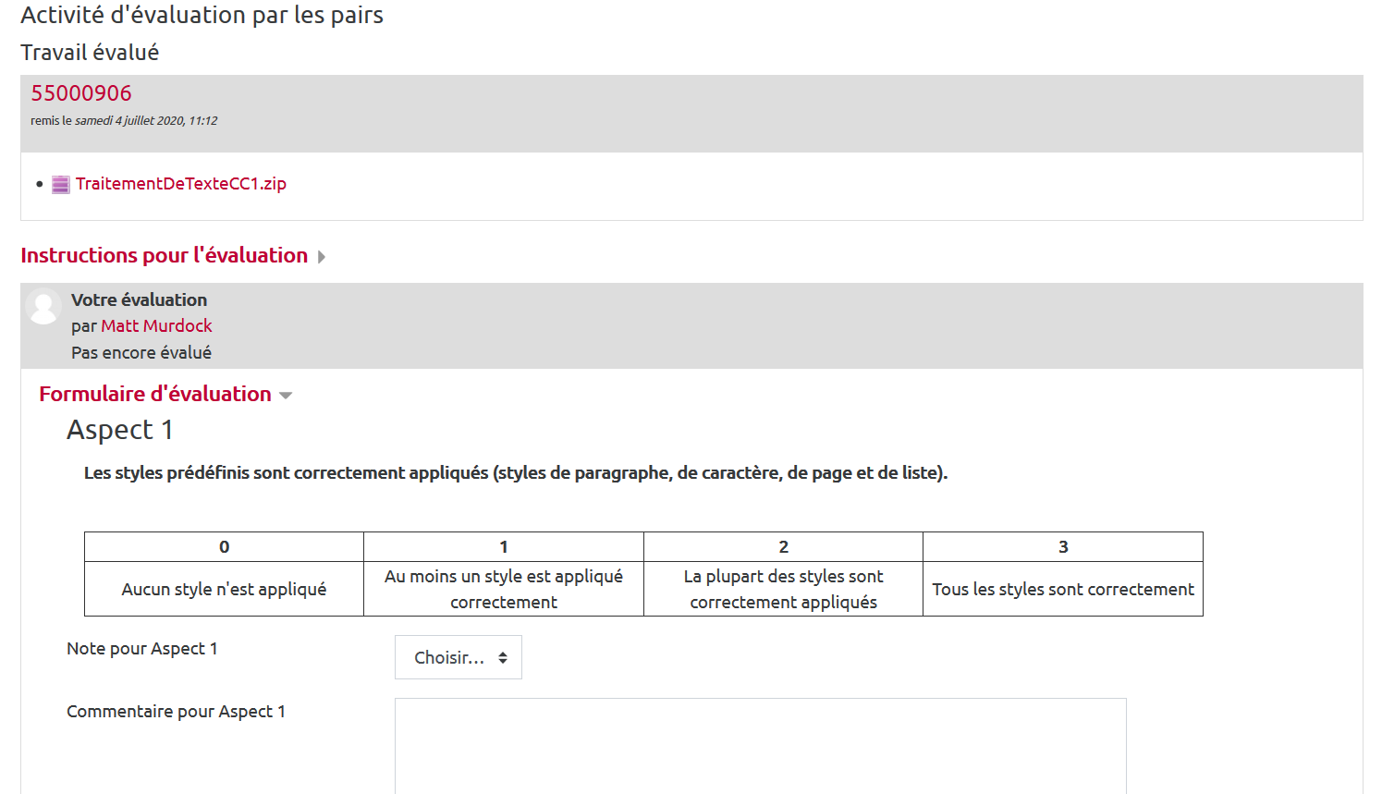1382x794 pixels.
Task: Click cell Au moins un style est appliqué
Action: tap(504, 589)
